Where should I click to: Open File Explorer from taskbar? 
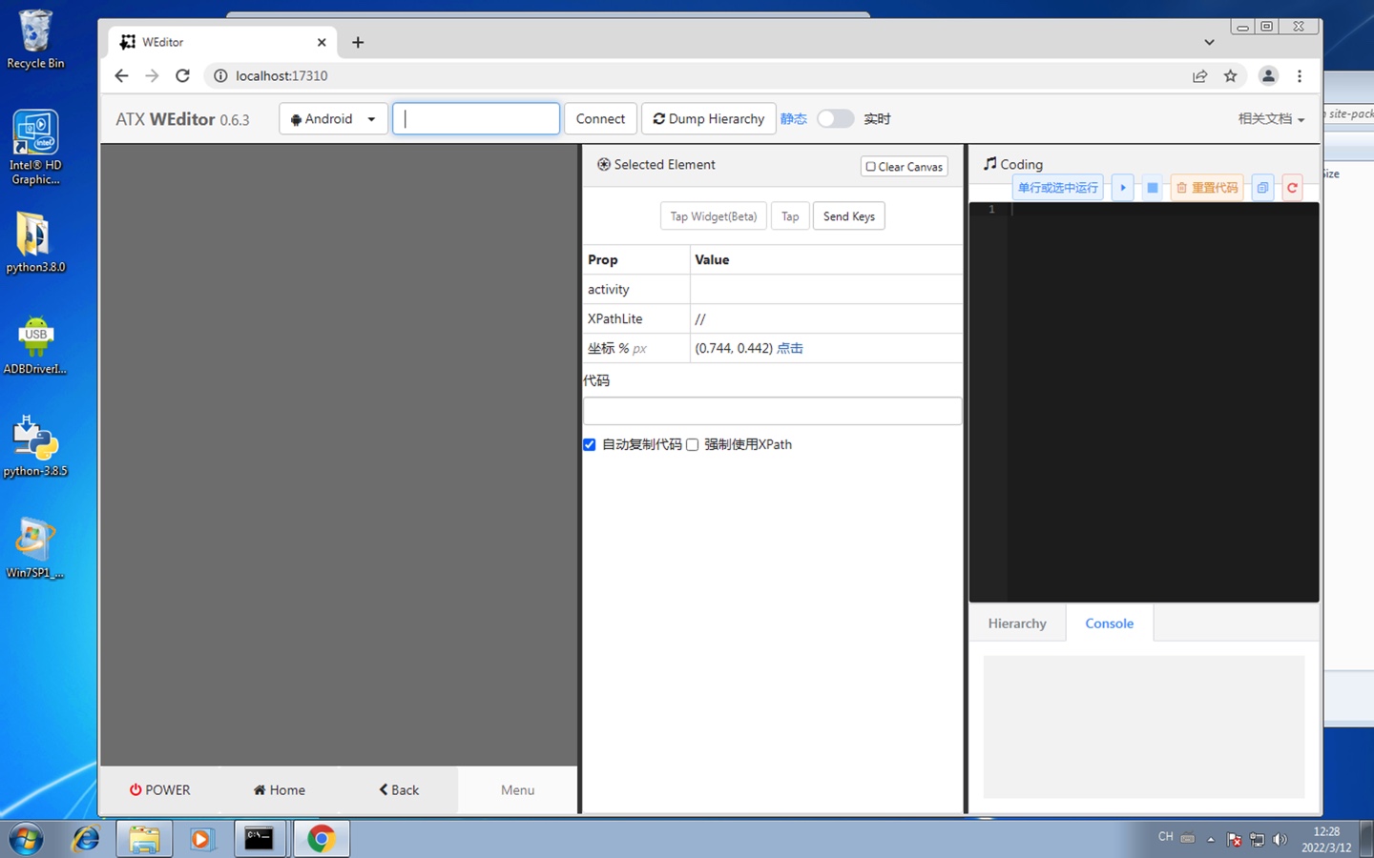[144, 839]
